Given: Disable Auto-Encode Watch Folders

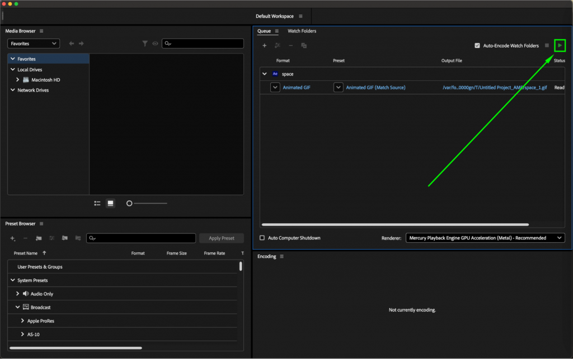Looking at the screenshot, I should tap(478, 45).
